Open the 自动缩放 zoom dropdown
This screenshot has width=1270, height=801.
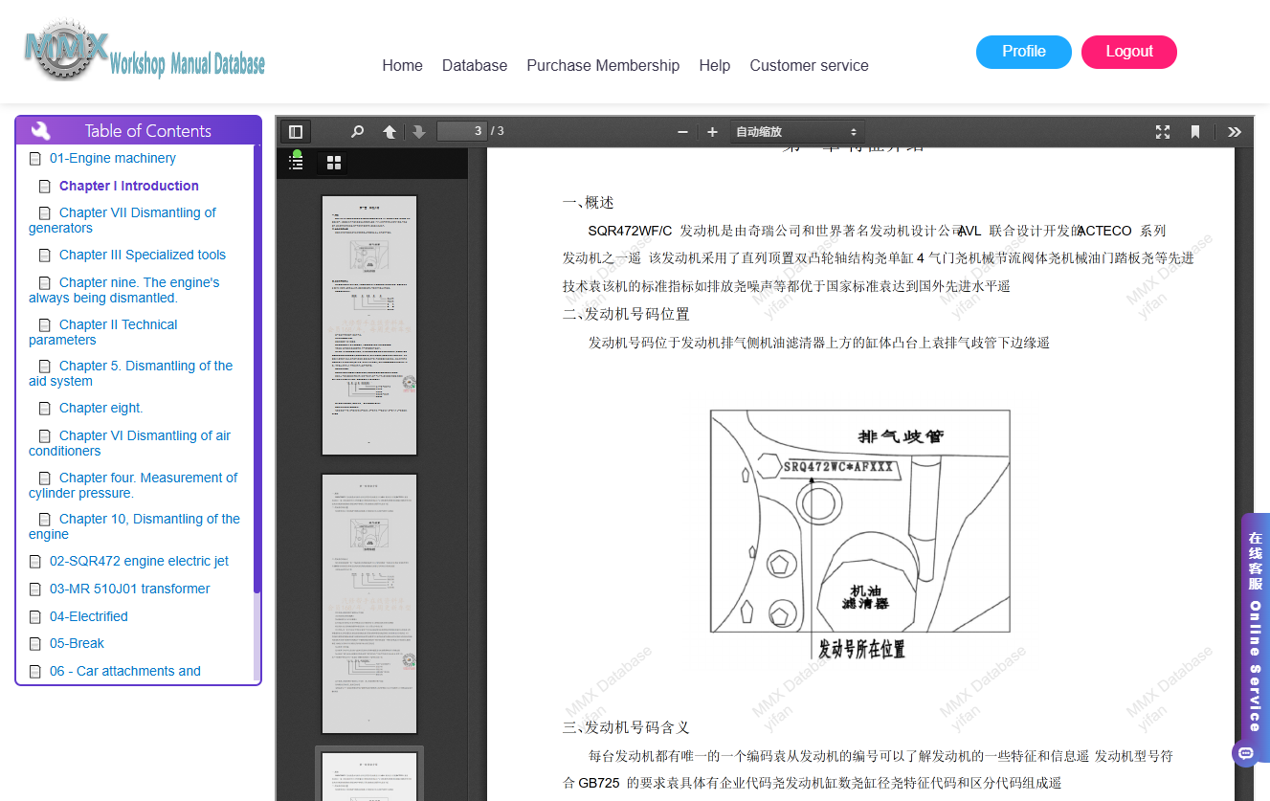(797, 132)
